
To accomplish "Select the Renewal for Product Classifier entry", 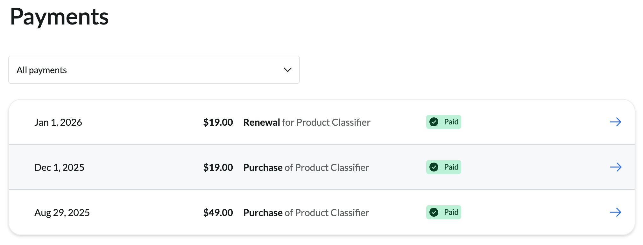I will [x=307, y=122].
